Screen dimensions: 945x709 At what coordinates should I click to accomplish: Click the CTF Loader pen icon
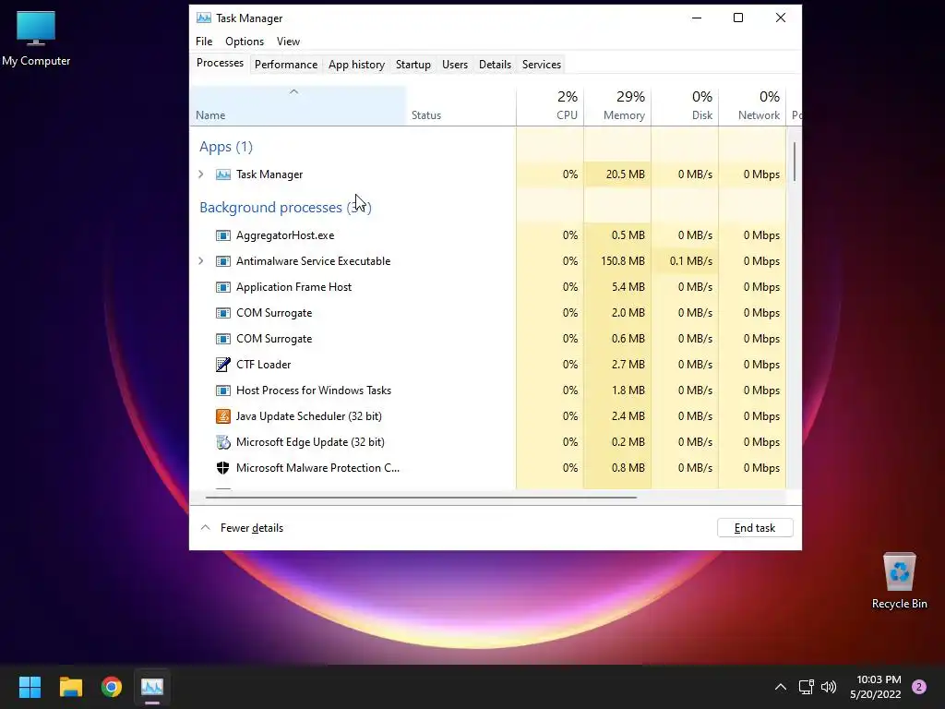(x=223, y=364)
